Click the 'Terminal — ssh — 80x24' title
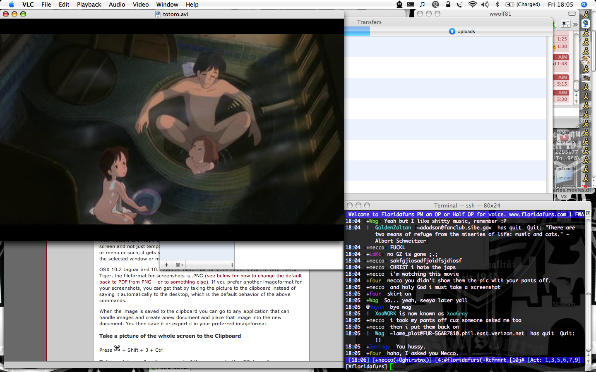Screen dimensions: 596x372 pos(467,205)
